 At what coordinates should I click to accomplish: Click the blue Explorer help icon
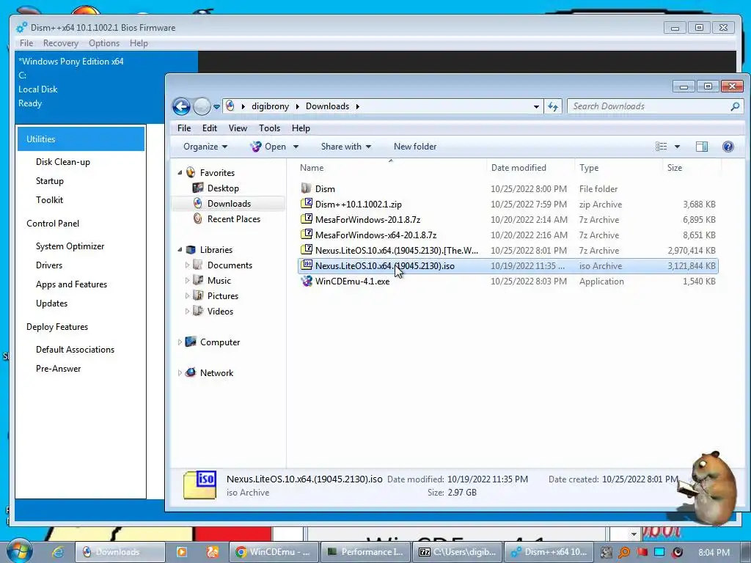728,147
